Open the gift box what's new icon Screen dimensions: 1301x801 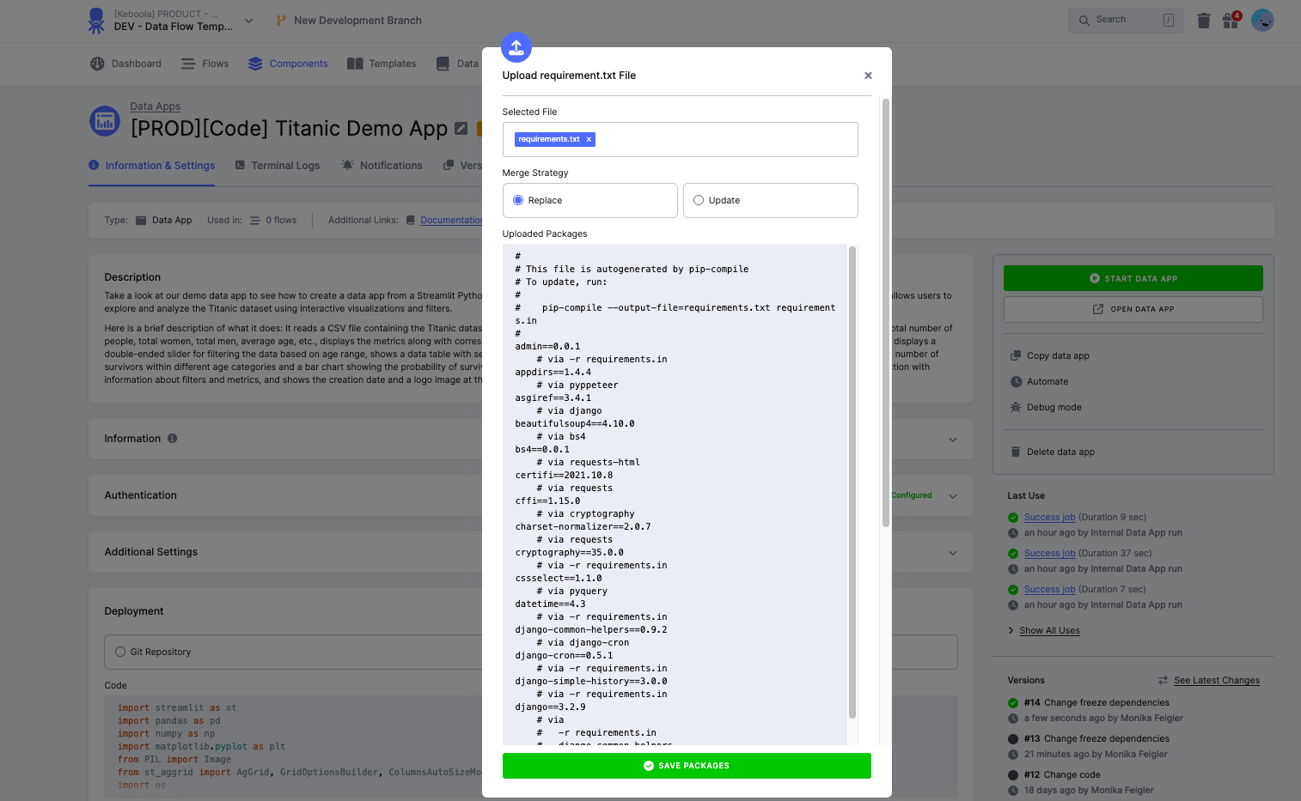[x=1231, y=21]
